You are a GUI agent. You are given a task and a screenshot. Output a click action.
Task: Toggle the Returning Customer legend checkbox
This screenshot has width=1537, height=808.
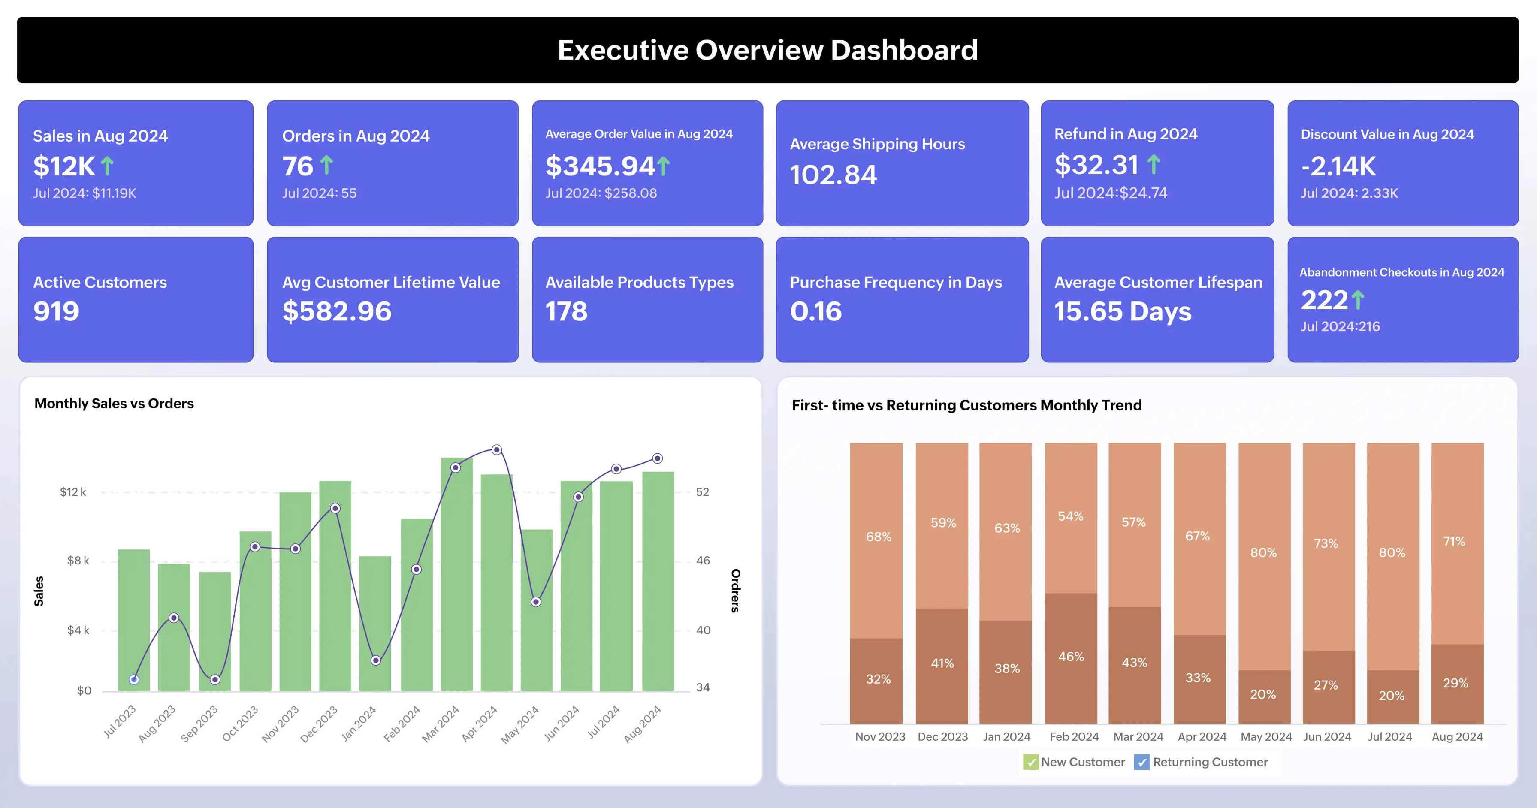1141,762
